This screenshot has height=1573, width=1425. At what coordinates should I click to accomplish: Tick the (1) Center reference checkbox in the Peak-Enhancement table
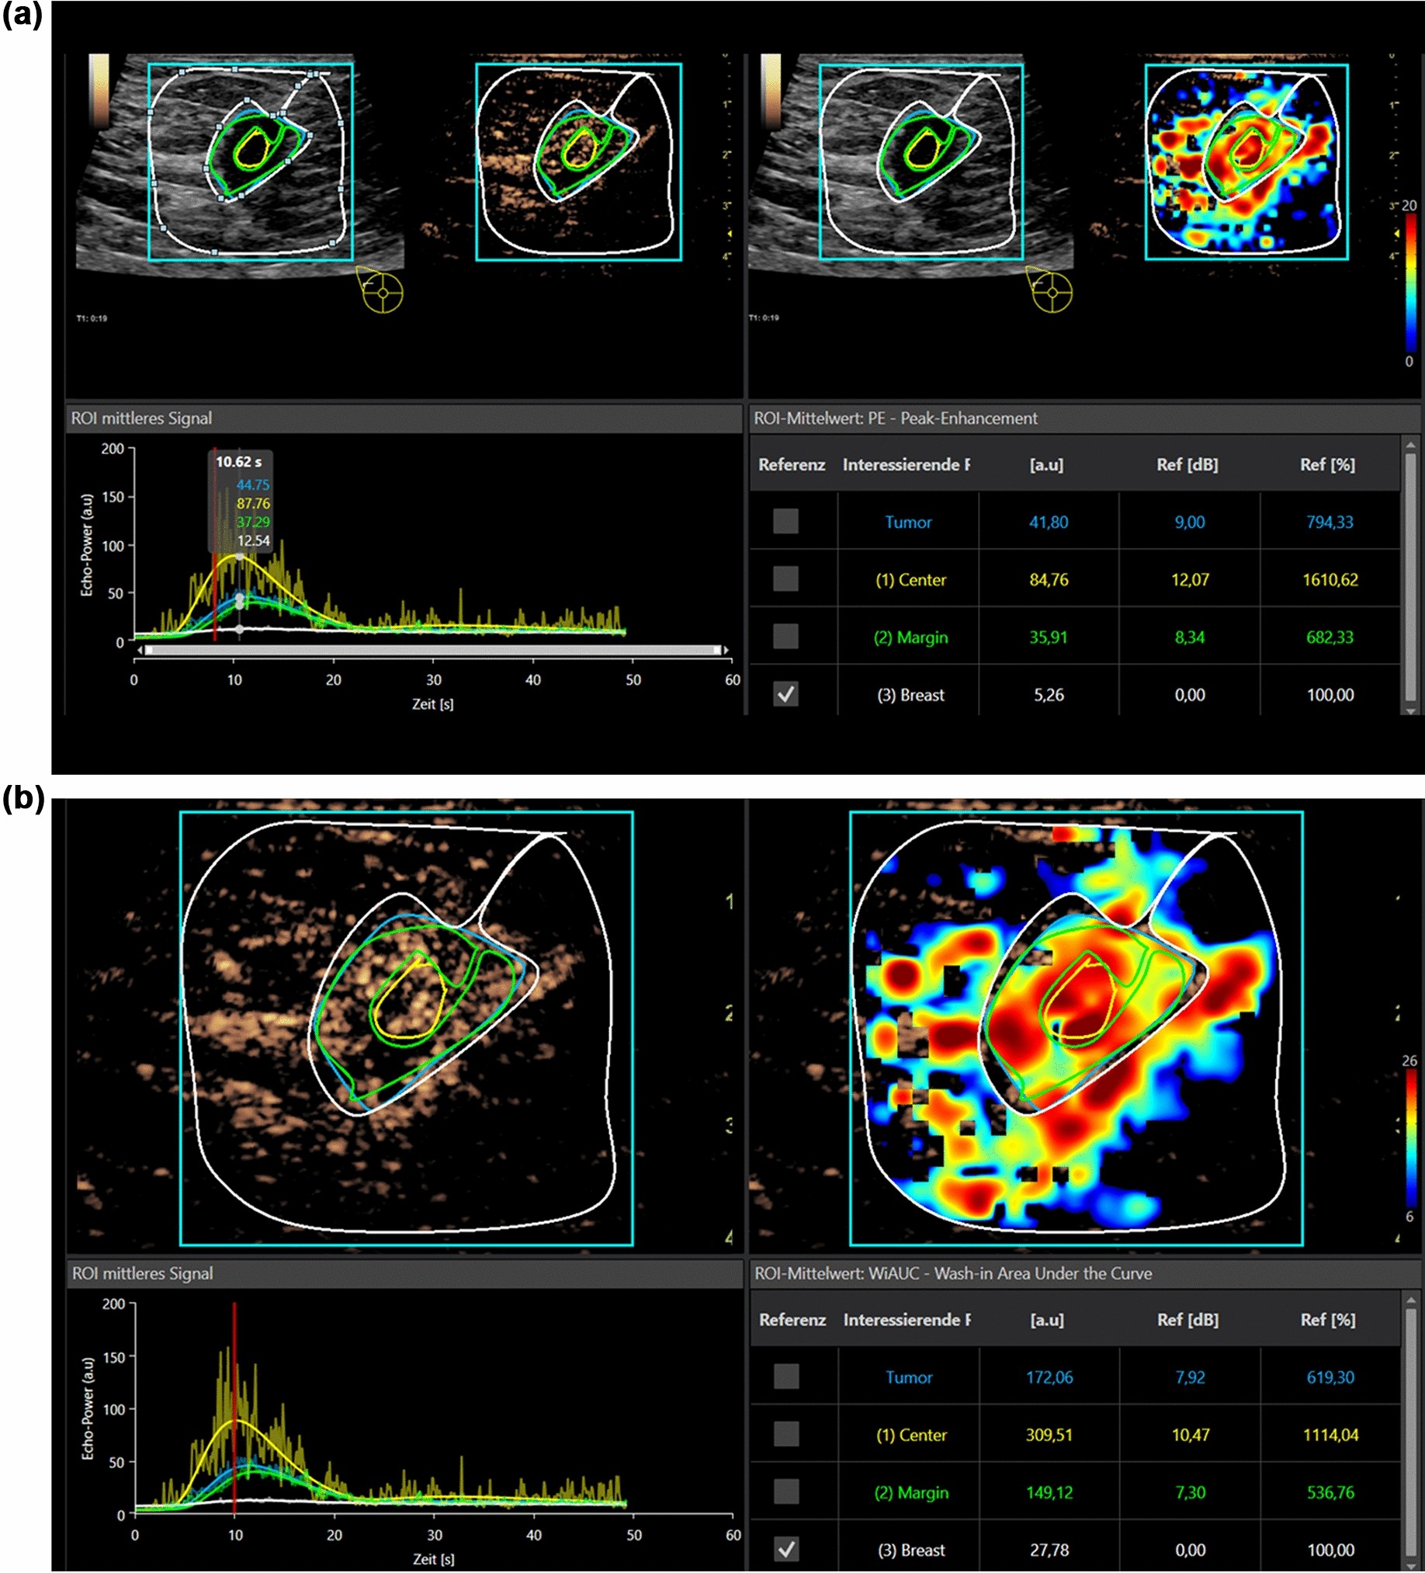pos(785,579)
